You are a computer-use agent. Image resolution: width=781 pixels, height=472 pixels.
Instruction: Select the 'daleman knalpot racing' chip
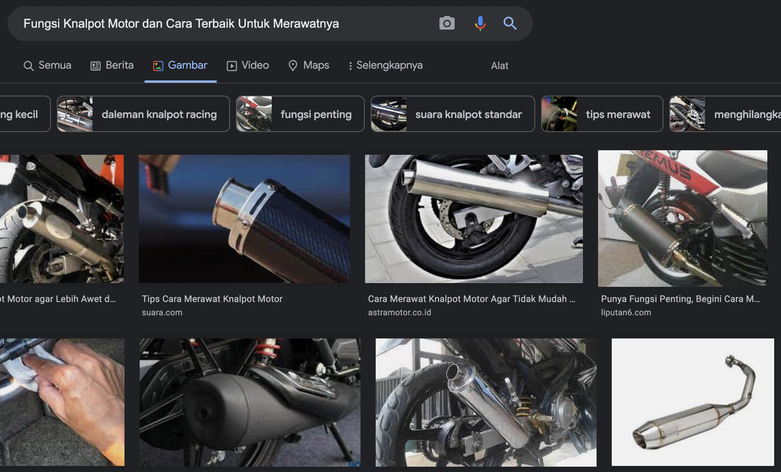click(x=143, y=114)
